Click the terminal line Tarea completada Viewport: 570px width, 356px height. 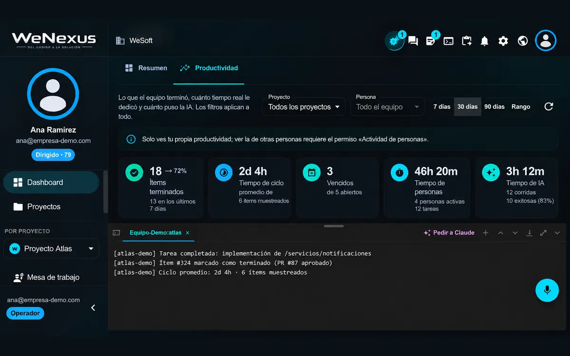click(x=242, y=253)
